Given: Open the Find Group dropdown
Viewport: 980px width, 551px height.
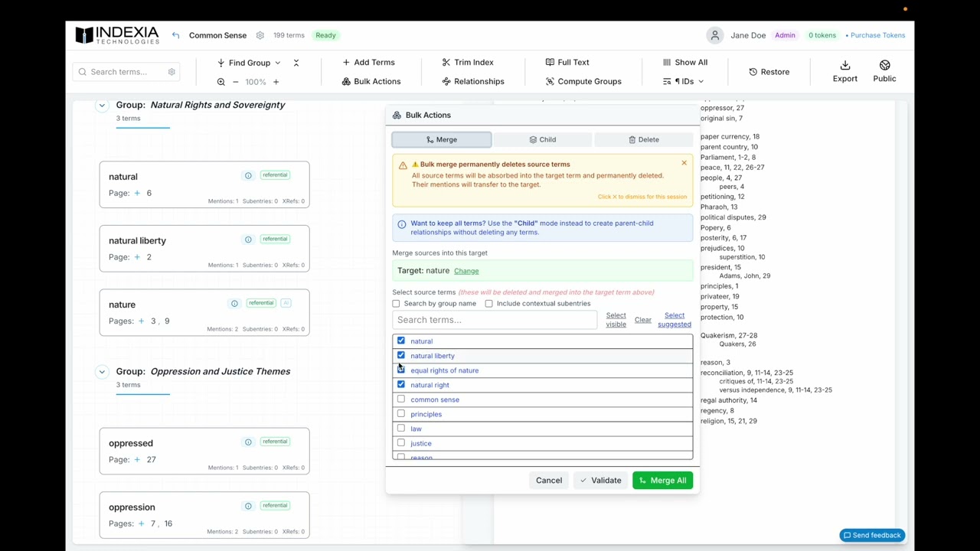Looking at the screenshot, I should [249, 63].
